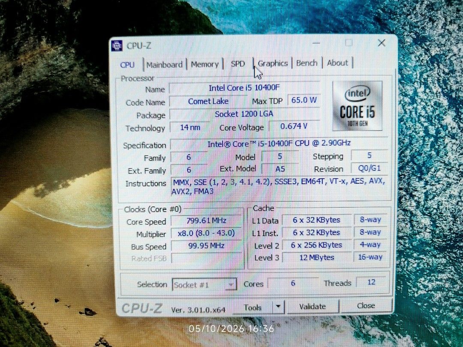This screenshot has width=463, height=347.
Task: Minimize the CPU-Z window
Action: click(316, 43)
